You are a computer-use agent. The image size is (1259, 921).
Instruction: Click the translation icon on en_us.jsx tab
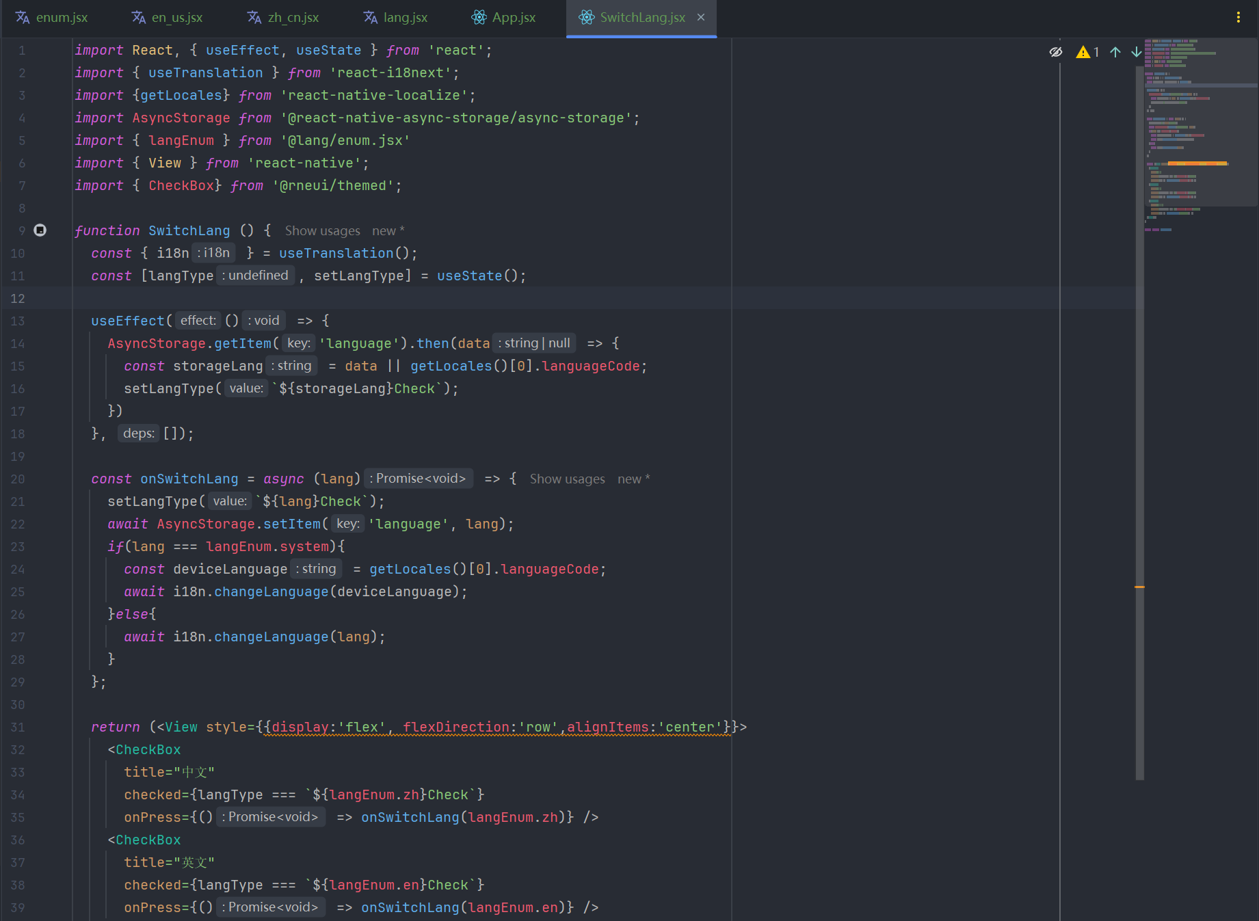[139, 18]
